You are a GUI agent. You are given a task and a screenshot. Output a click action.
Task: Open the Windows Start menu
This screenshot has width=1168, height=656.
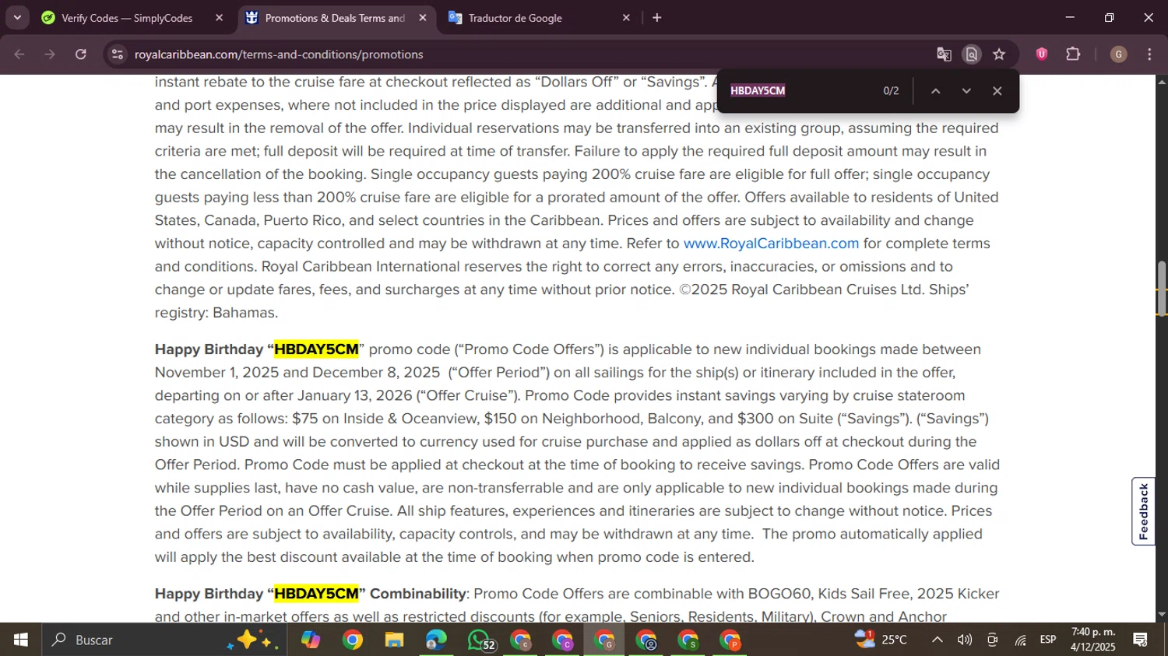tap(21, 640)
